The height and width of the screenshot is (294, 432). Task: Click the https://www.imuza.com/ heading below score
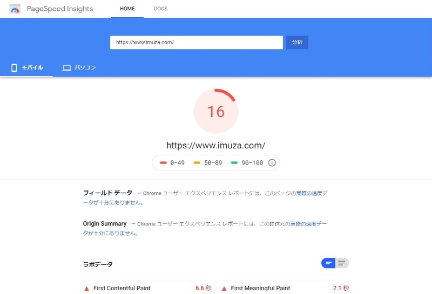point(215,145)
